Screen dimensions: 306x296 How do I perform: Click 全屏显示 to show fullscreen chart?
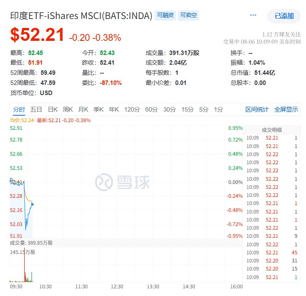coord(286,109)
